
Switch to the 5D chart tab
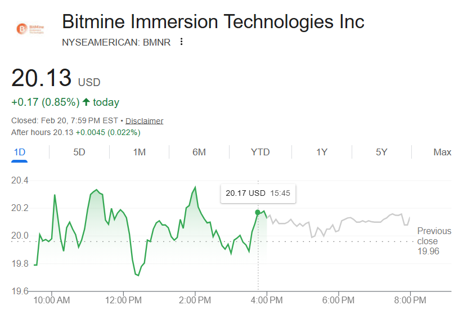(x=79, y=152)
